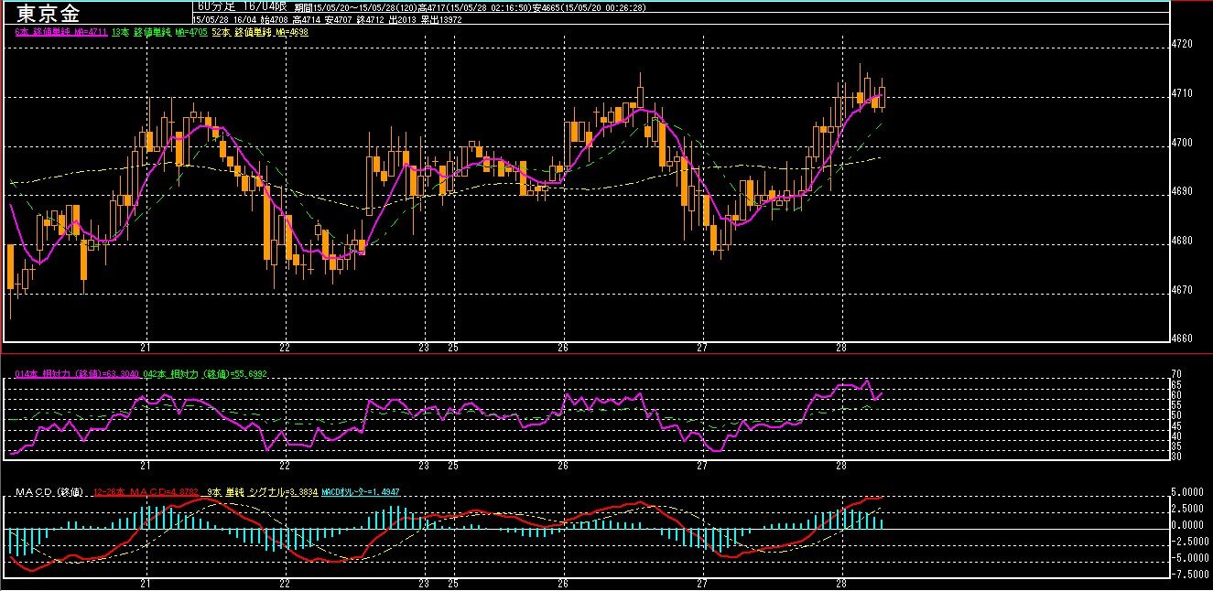Click the -7.5000 MACD axis label
1213x591 pixels.
point(1190,575)
